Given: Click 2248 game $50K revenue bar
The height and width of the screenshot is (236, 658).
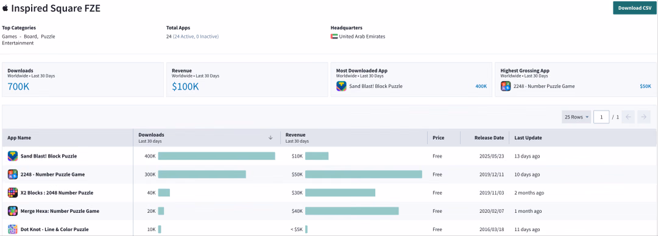Looking at the screenshot, I should [x=363, y=175].
